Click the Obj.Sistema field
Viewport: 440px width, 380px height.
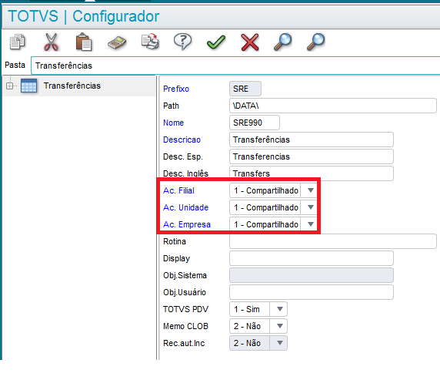tap(312, 275)
